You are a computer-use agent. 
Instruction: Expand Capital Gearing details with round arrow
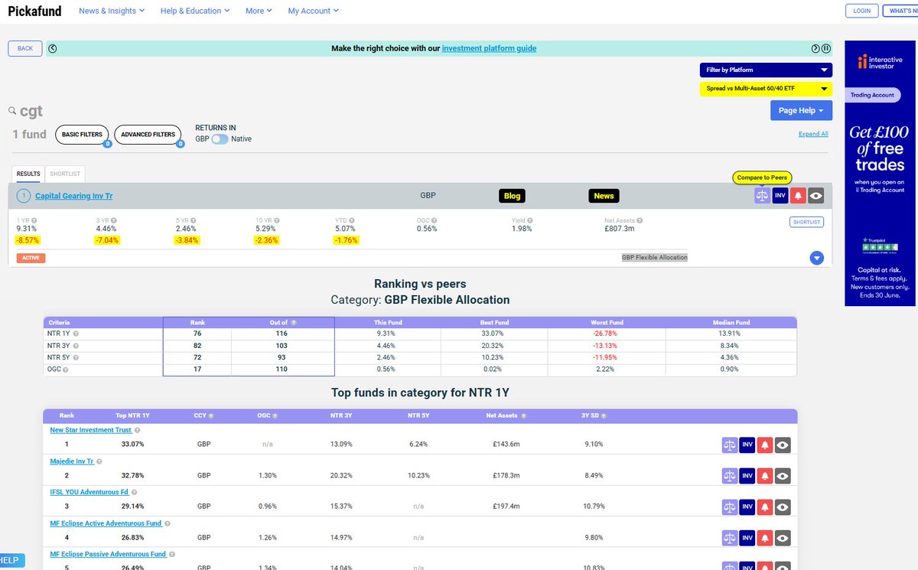pos(816,258)
